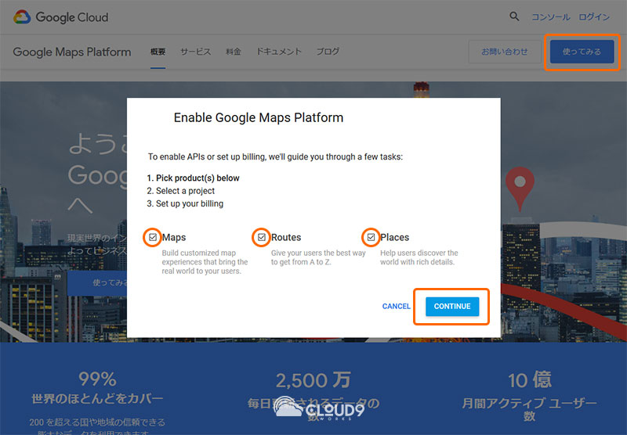The width and height of the screenshot is (627, 435).
Task: Click the 使ってみる button in header
Action: pos(582,52)
